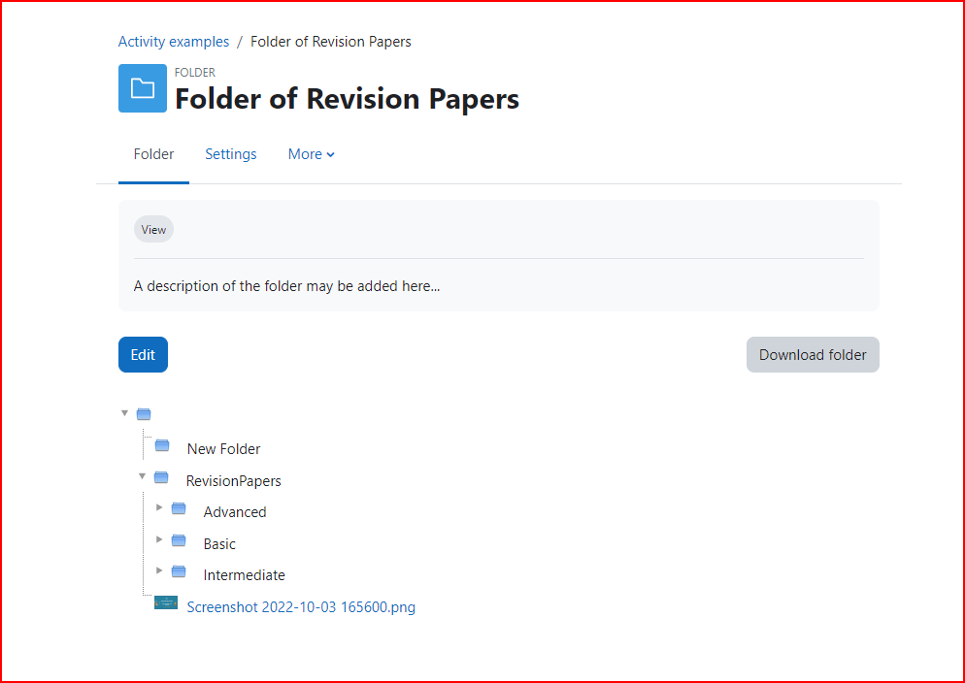Click the New Folder folder icon
965x683 pixels.
coord(162,445)
